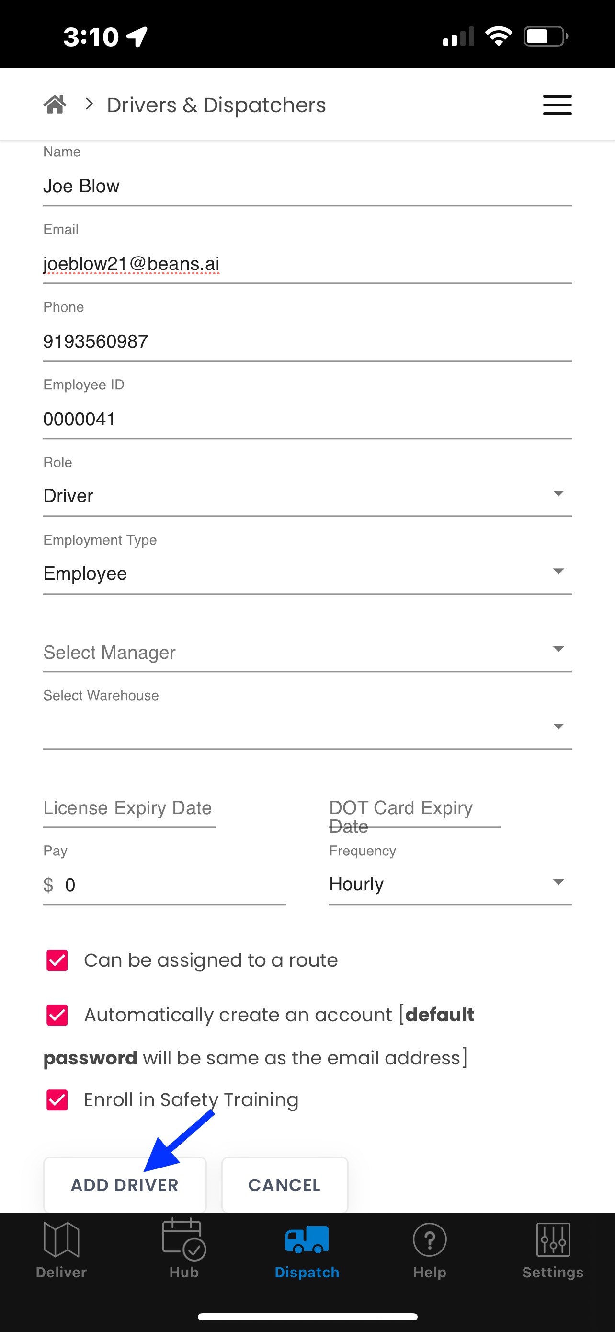Tap the home icon in breadcrumb
This screenshot has width=615, height=1332.
[x=55, y=105]
